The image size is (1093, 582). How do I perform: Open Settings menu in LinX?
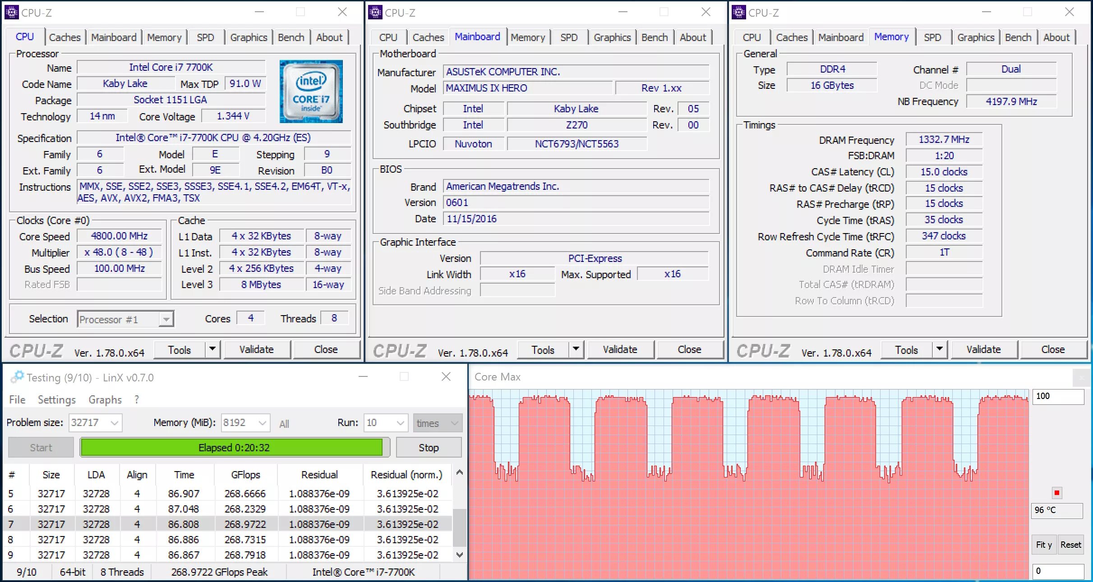[x=57, y=400]
